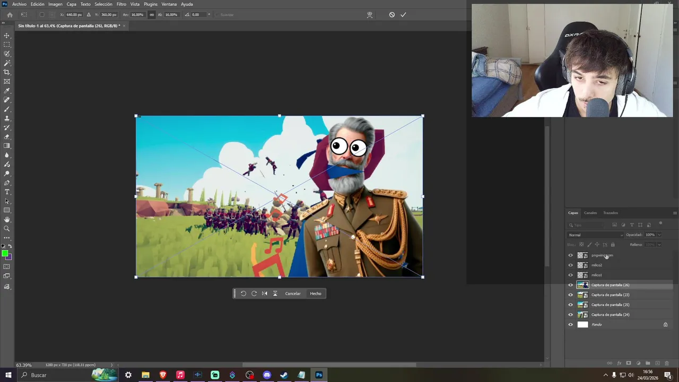
Task: Hide the Captura de pantalla (24) layer
Action: 571,315
